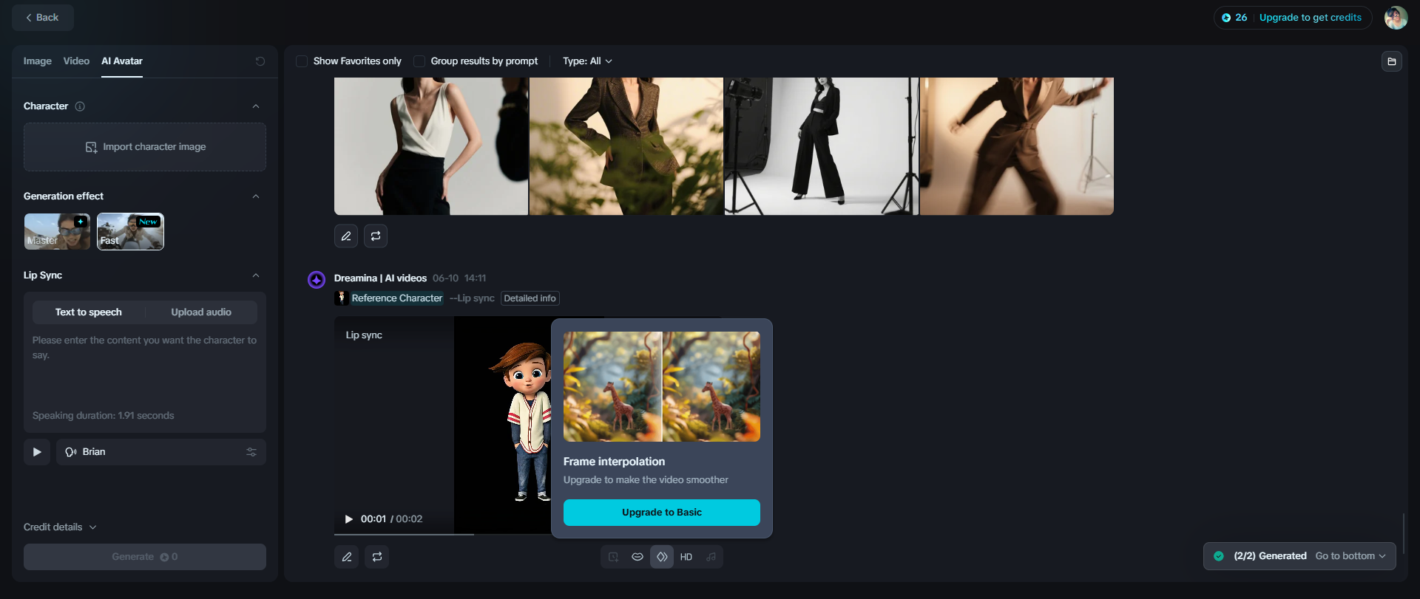Switch to the Video tab
The height and width of the screenshot is (599, 1420).
click(76, 61)
